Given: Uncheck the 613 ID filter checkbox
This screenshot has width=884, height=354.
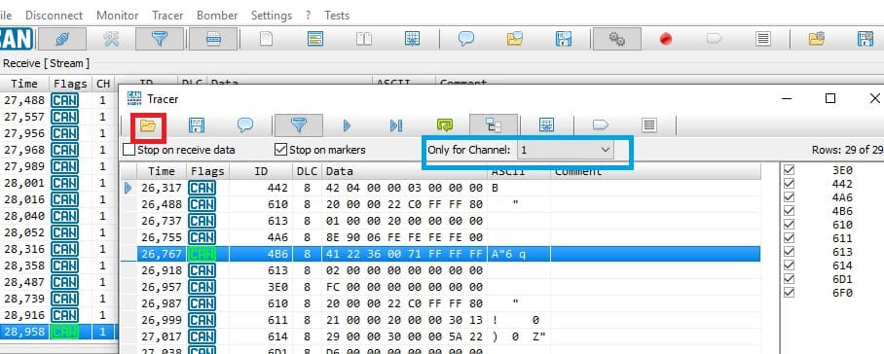Looking at the screenshot, I should pyautogui.click(x=790, y=252).
